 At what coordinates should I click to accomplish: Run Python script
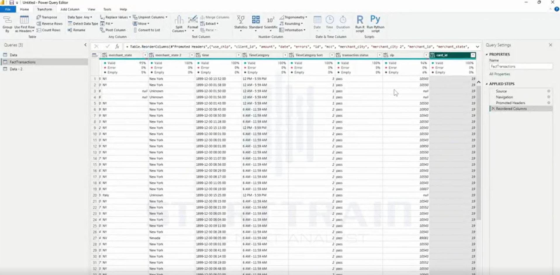coord(375,24)
